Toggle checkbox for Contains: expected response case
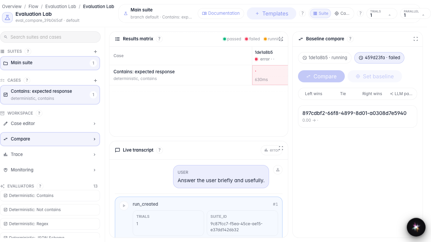 click(5, 95)
